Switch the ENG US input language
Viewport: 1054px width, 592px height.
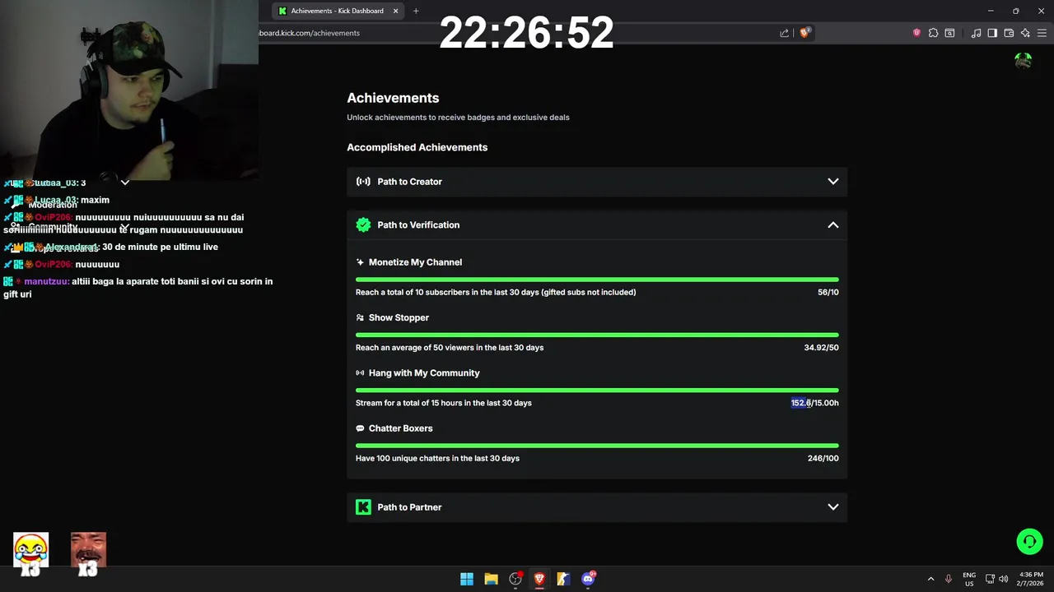point(969,579)
